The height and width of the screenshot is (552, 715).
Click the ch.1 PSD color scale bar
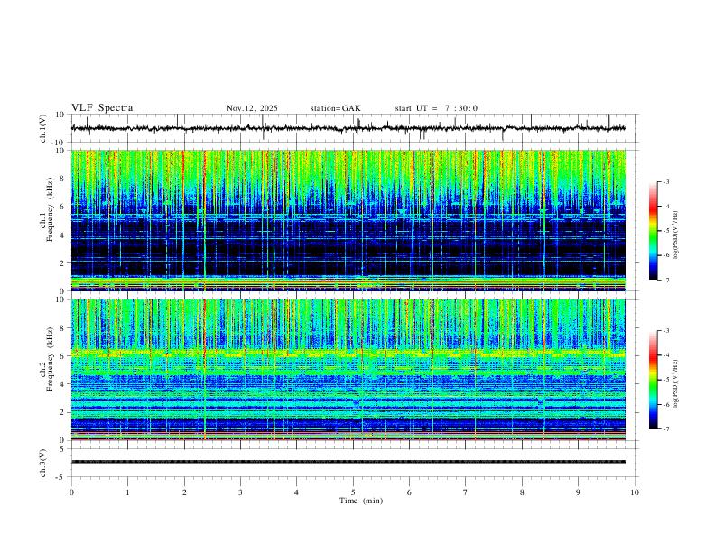pos(653,230)
